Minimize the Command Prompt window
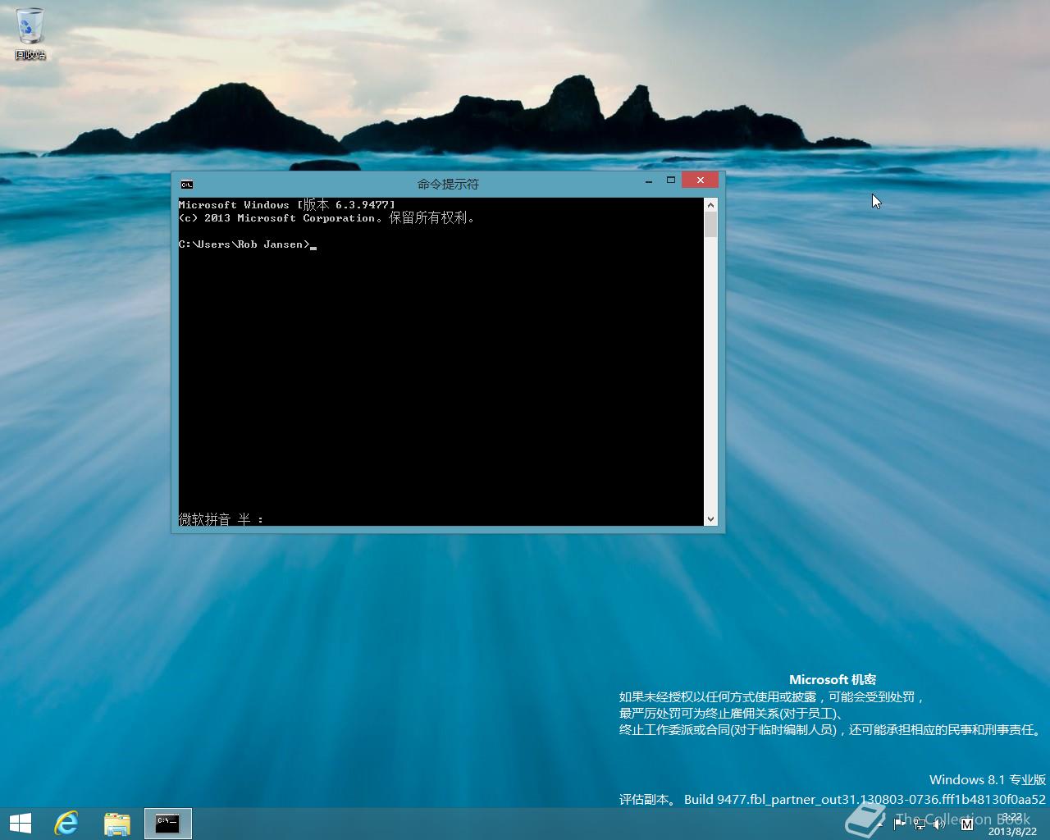Screen dimensions: 1050x840 pos(649,180)
